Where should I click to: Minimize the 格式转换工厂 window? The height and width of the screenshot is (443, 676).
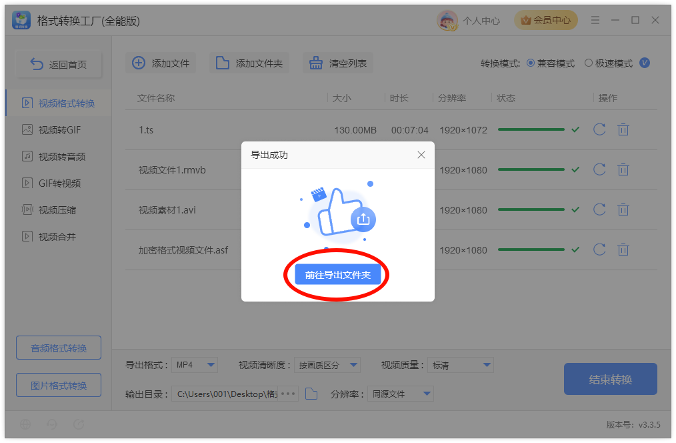point(615,20)
